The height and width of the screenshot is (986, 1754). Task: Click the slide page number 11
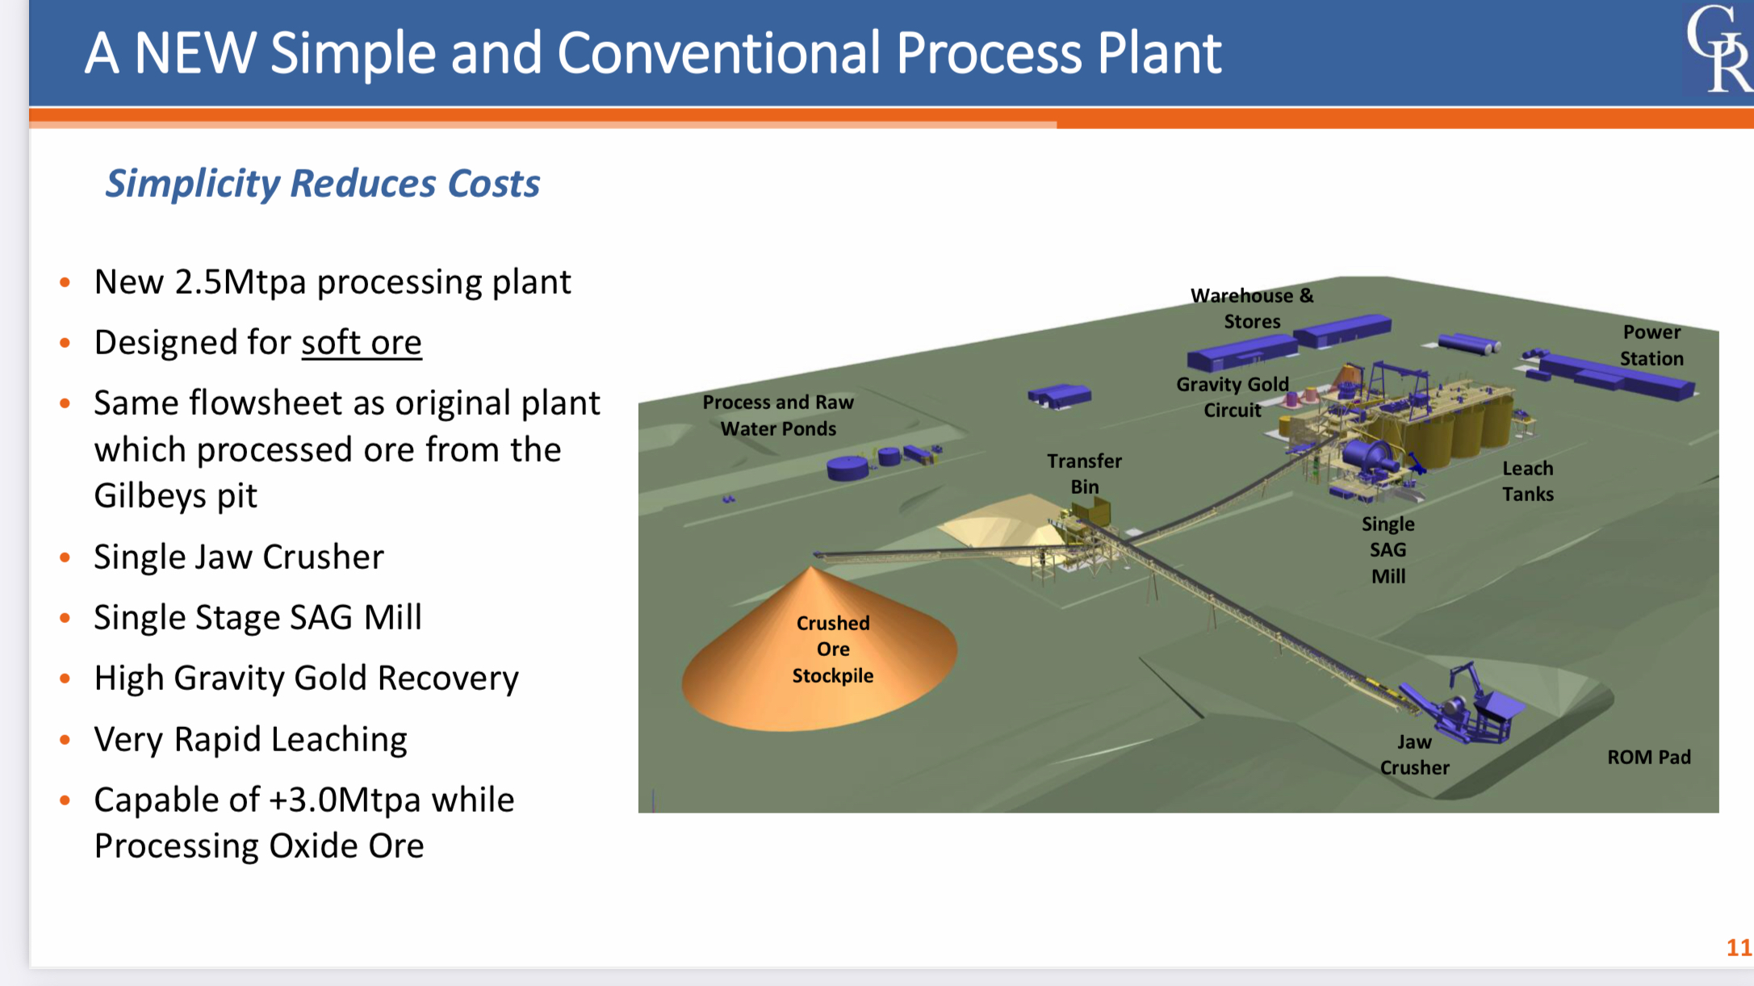click(1739, 947)
